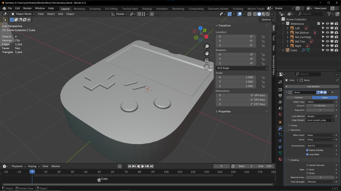Open the Object Constraints properties icon

[x=280, y=147]
